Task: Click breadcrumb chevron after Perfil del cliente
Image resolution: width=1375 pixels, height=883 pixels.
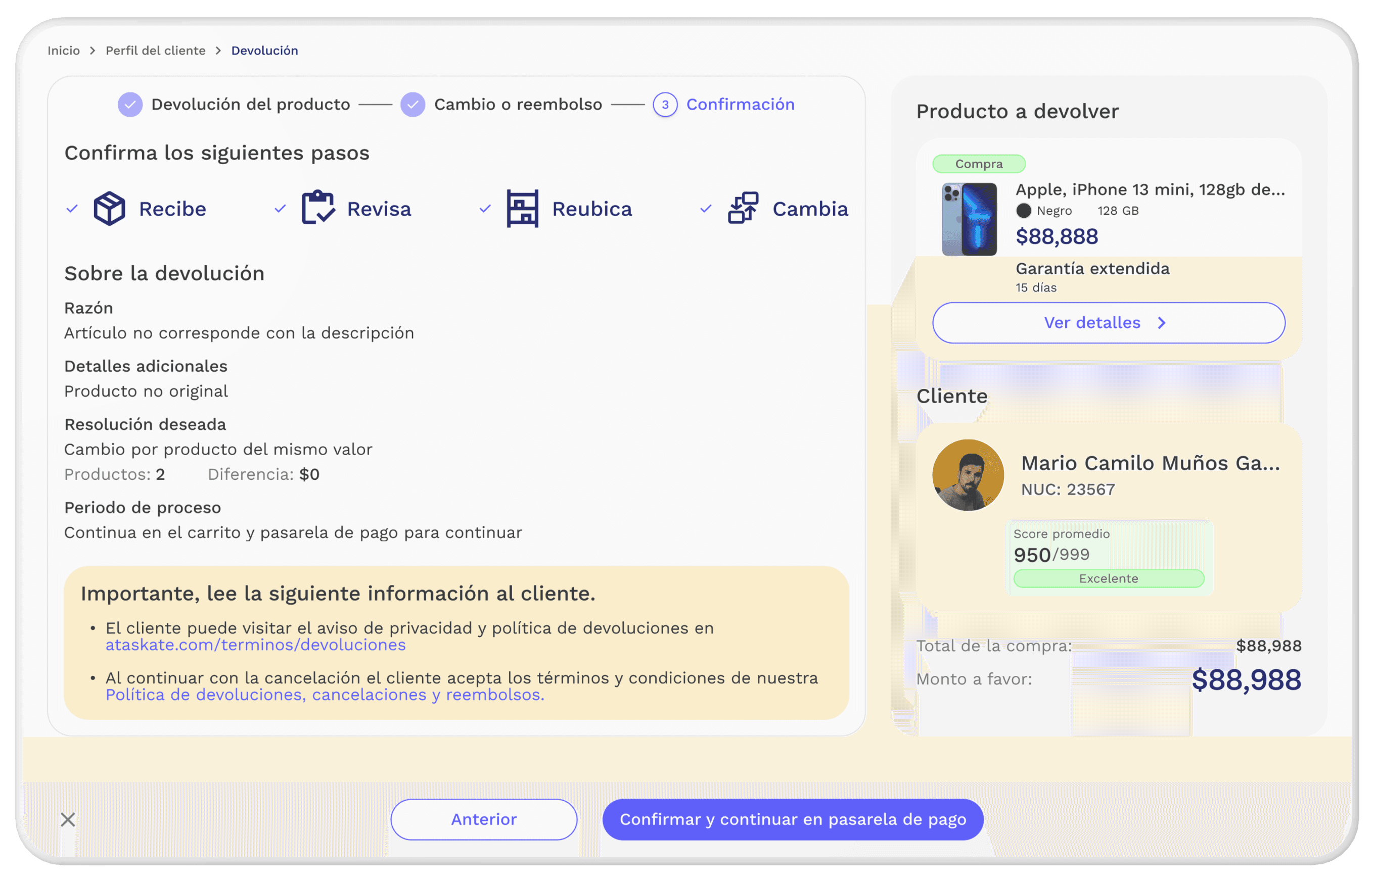Action: point(218,51)
